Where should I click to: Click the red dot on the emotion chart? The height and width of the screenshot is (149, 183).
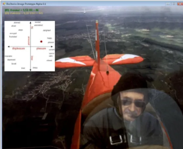pyautogui.click(x=41, y=42)
